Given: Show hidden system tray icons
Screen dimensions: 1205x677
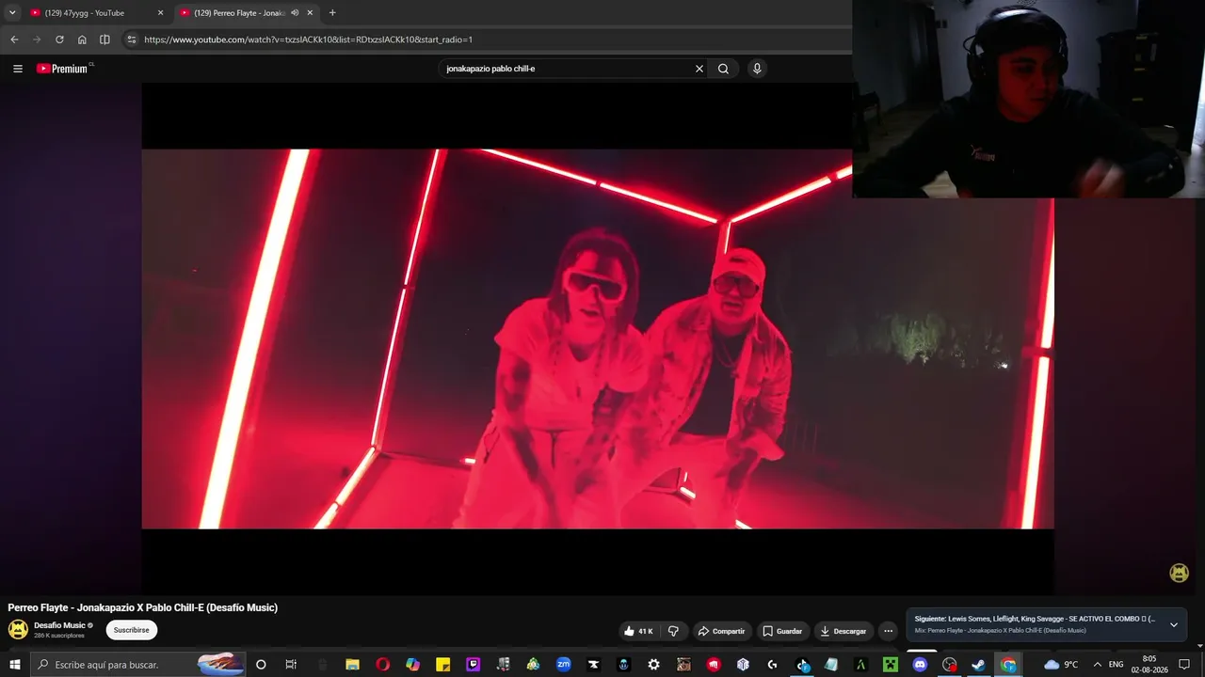Looking at the screenshot, I should pos(1097,665).
